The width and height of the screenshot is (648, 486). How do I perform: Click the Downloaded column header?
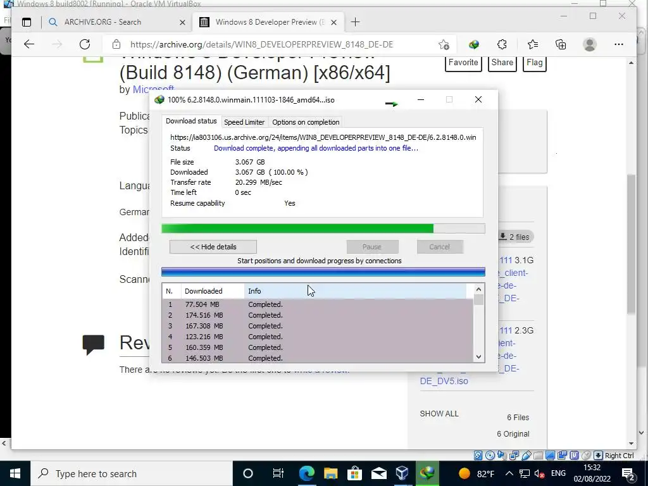(x=213, y=291)
